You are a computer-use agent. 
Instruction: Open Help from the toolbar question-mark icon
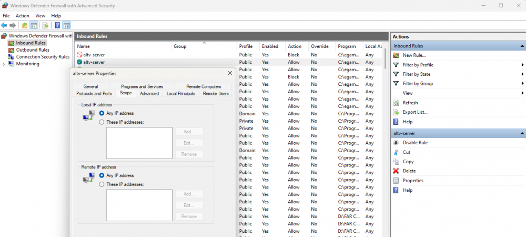(x=57, y=25)
